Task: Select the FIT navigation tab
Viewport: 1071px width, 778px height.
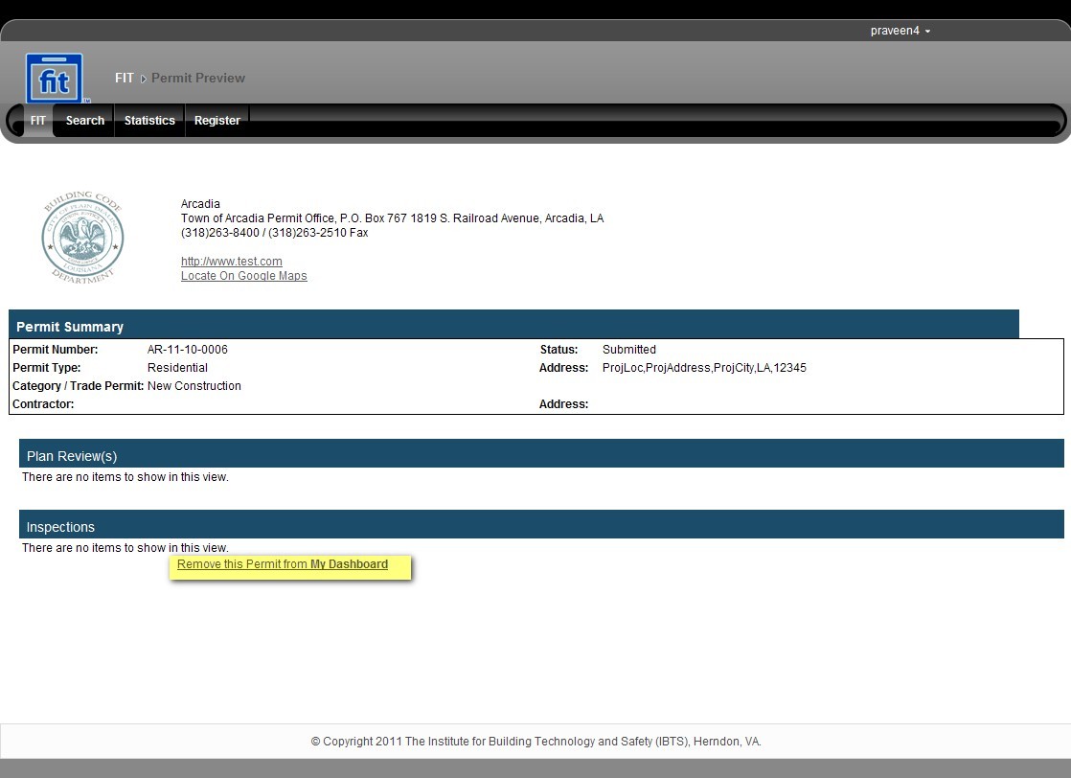Action: coord(37,121)
